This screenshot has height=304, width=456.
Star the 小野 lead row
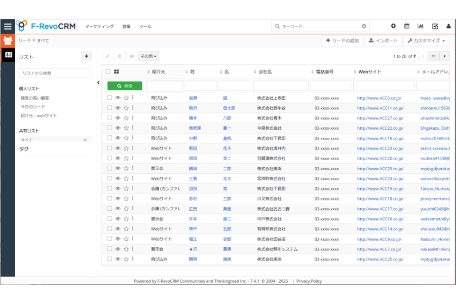click(126, 138)
